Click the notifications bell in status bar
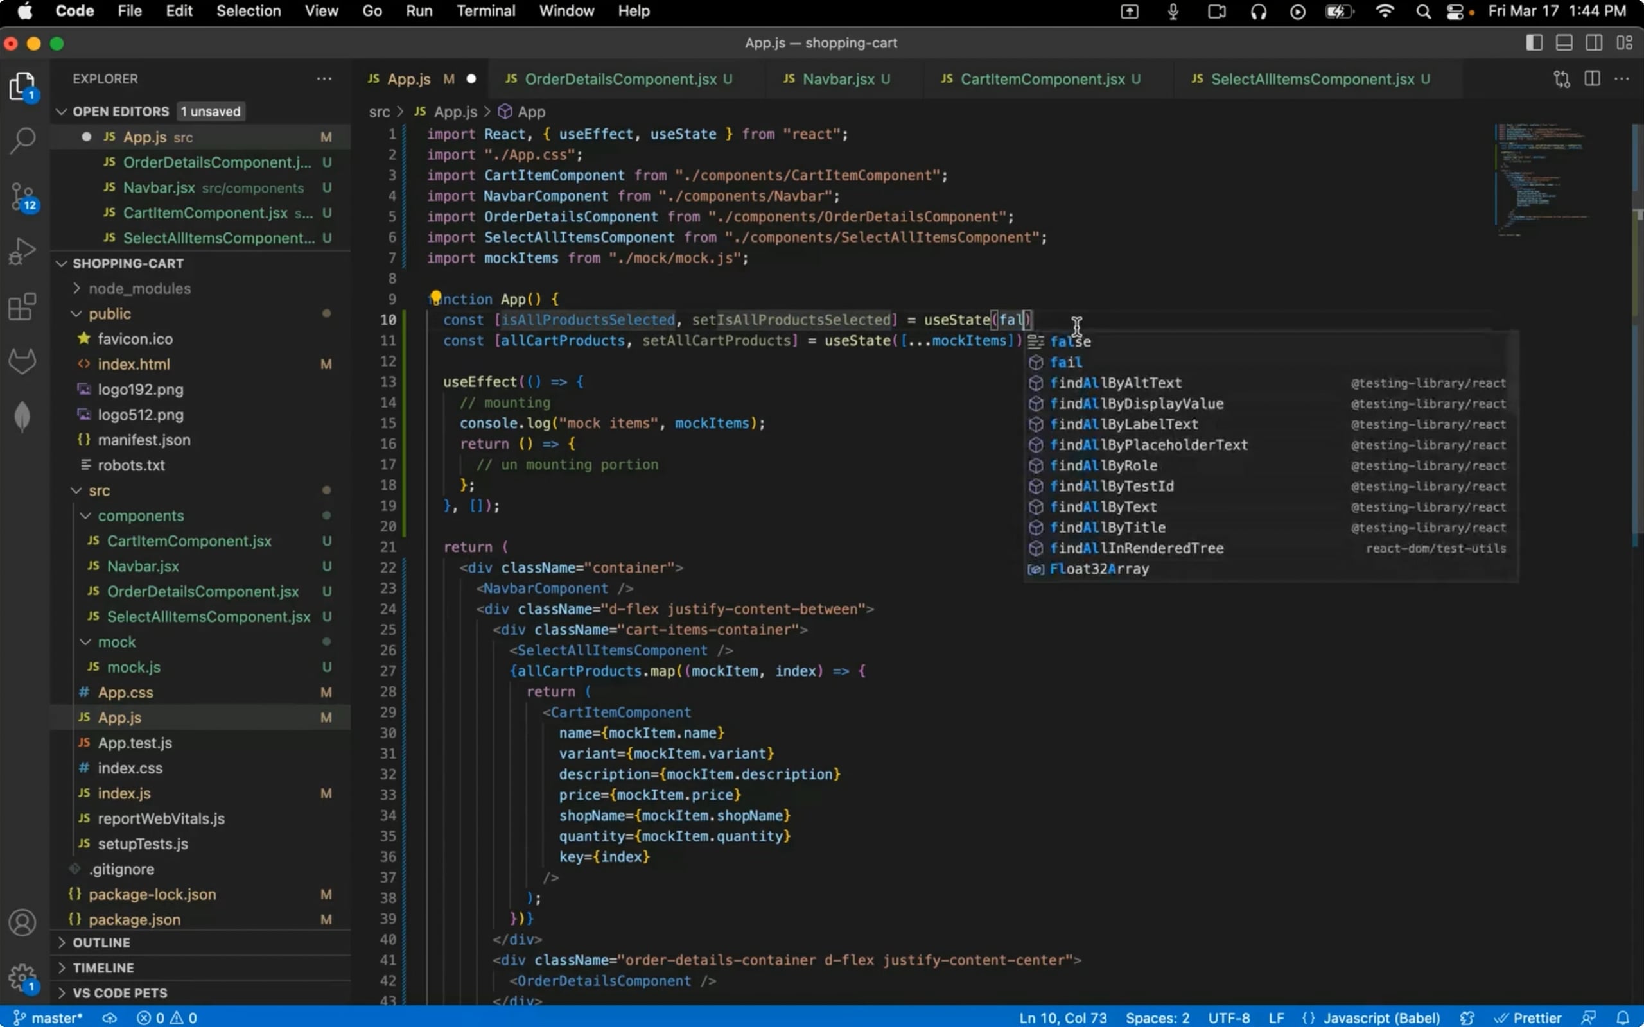 point(1622,1017)
